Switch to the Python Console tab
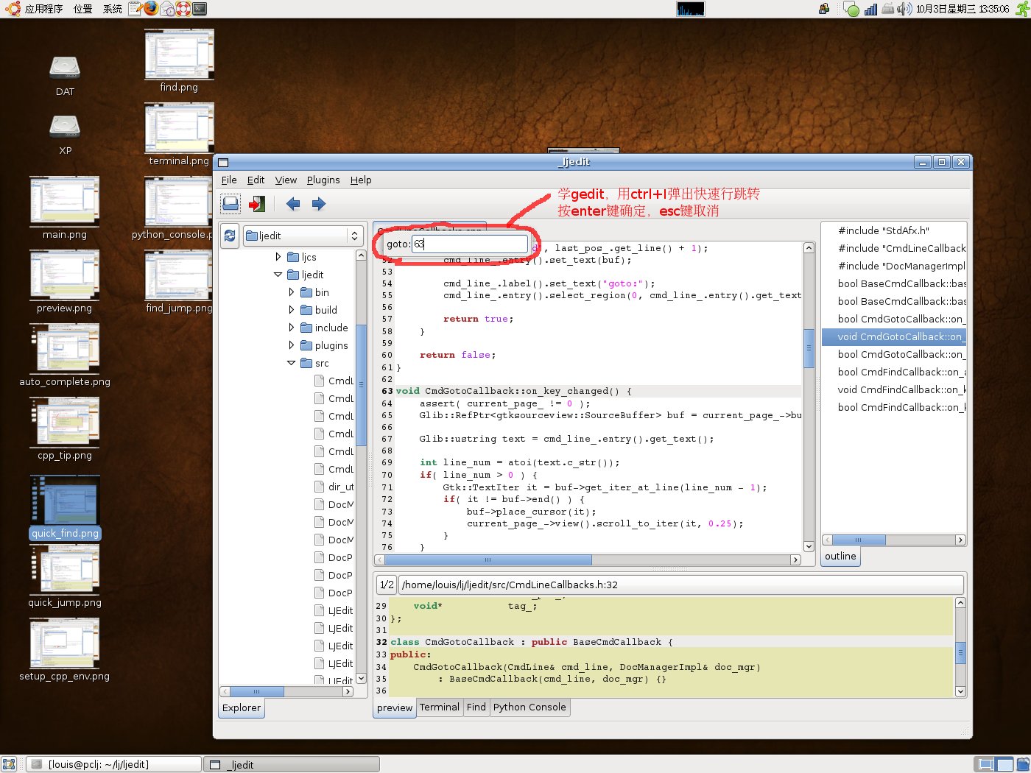Viewport: 1031px width, 773px height. 529,707
